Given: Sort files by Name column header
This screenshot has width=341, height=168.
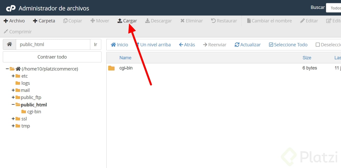Looking at the screenshot, I should 125,58.
